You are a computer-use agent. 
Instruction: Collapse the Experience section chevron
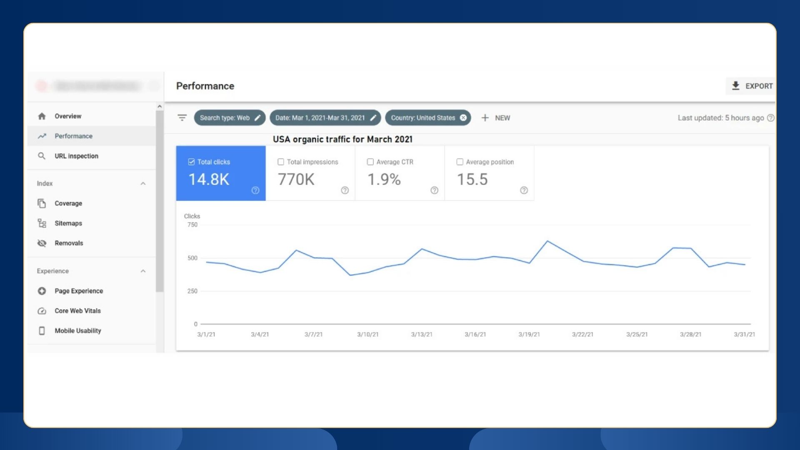[143, 271]
